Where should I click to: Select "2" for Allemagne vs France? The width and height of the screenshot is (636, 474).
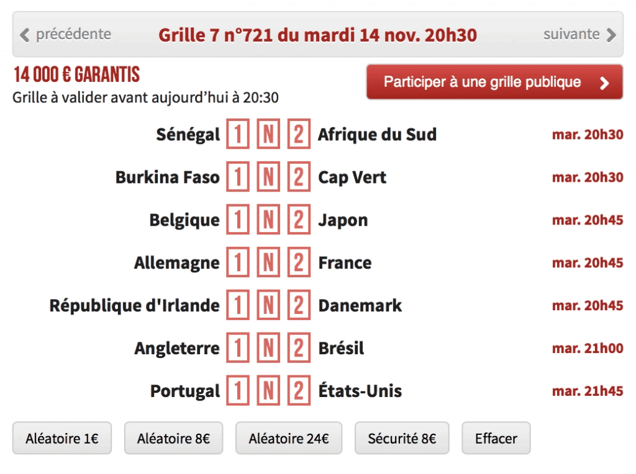(299, 262)
